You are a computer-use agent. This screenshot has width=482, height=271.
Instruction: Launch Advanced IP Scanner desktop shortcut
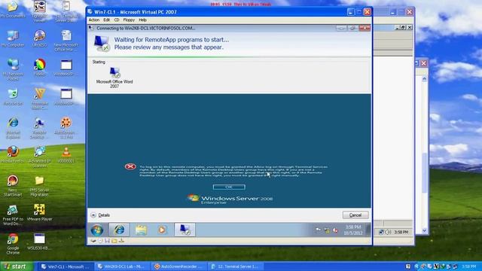point(39,157)
